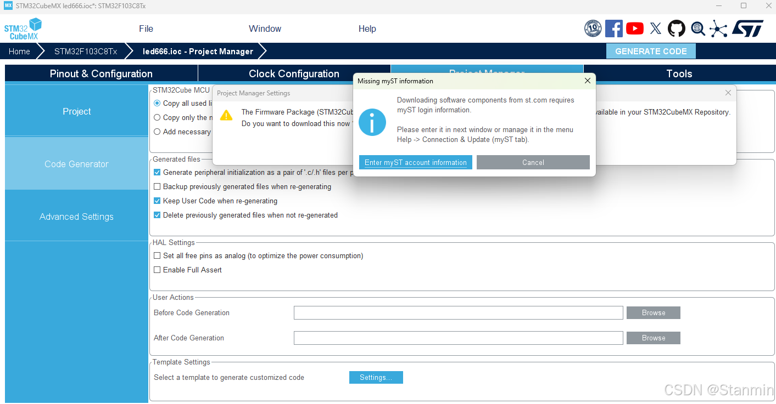
Task: Click the STM32CubeMX logo icon
Action: coord(23,29)
